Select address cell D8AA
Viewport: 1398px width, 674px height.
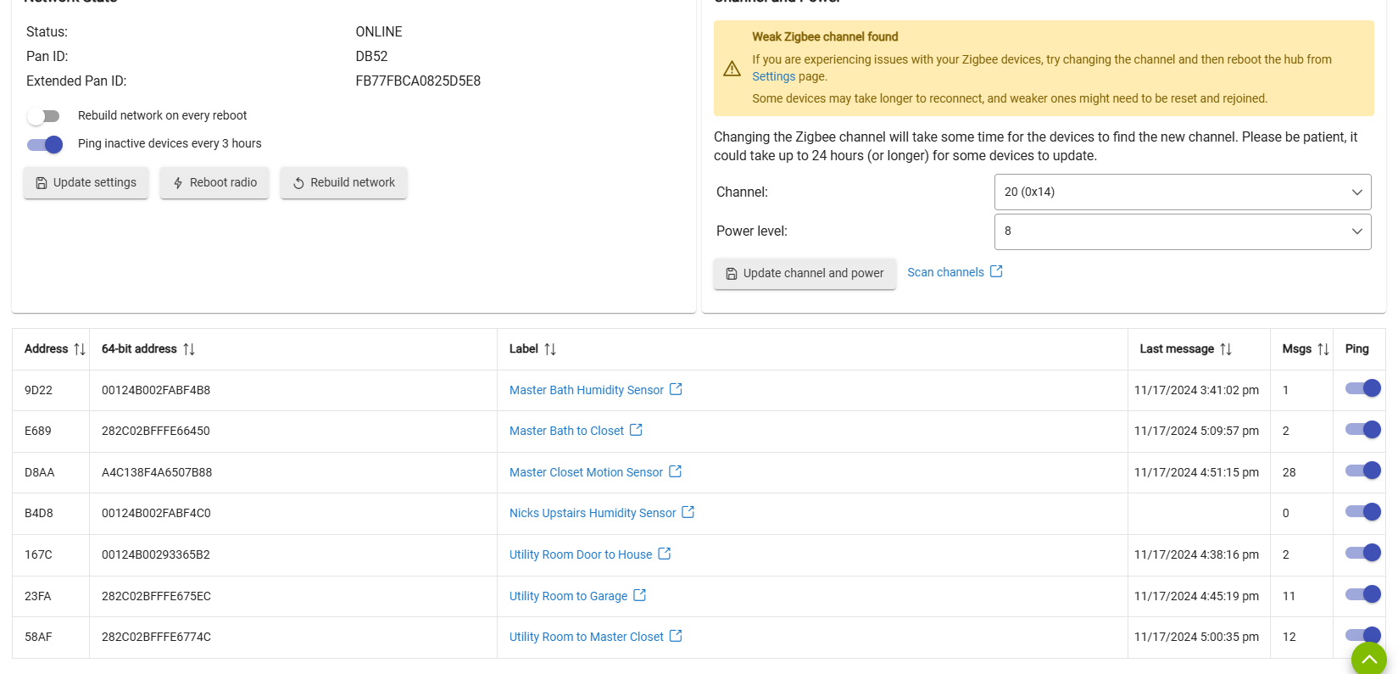click(x=40, y=472)
